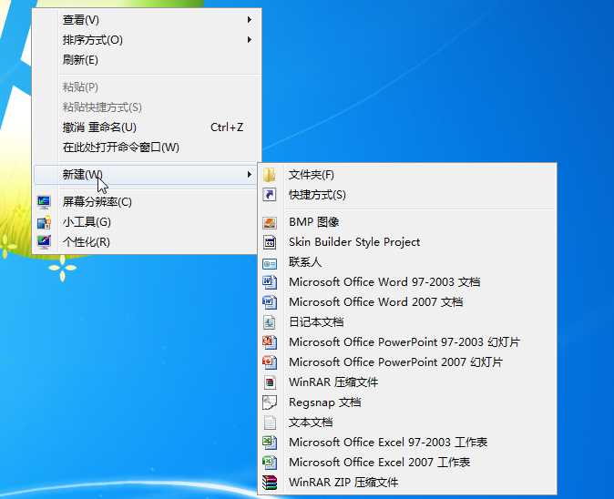
Task: Click the folder icon beside 文件夹(F)
Action: pyautogui.click(x=270, y=175)
